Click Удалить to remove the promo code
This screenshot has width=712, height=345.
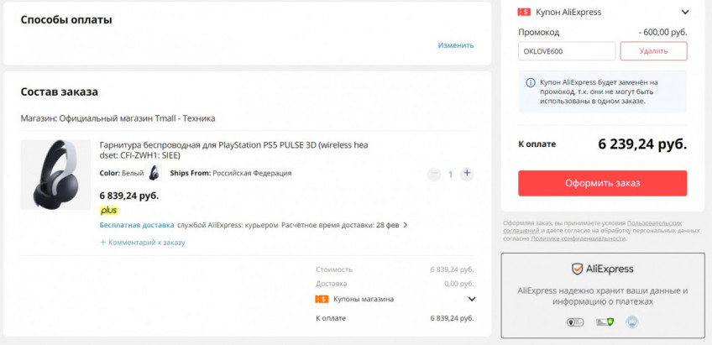(653, 51)
